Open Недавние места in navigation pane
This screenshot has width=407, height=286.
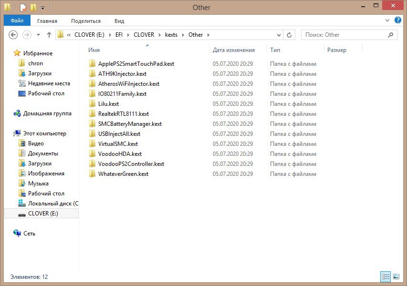click(49, 83)
